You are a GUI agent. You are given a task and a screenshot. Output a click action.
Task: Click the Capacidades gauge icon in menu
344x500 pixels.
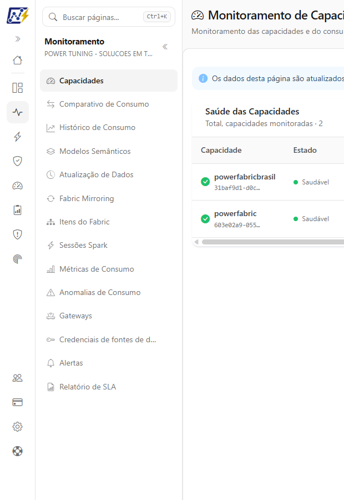pyautogui.click(x=50, y=81)
